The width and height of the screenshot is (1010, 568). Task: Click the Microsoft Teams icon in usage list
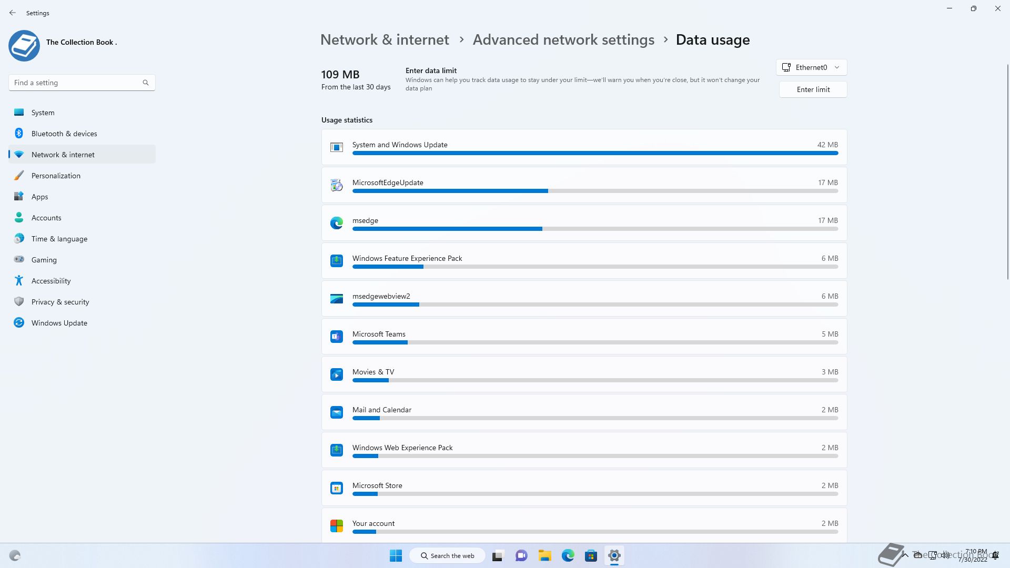pos(337,337)
